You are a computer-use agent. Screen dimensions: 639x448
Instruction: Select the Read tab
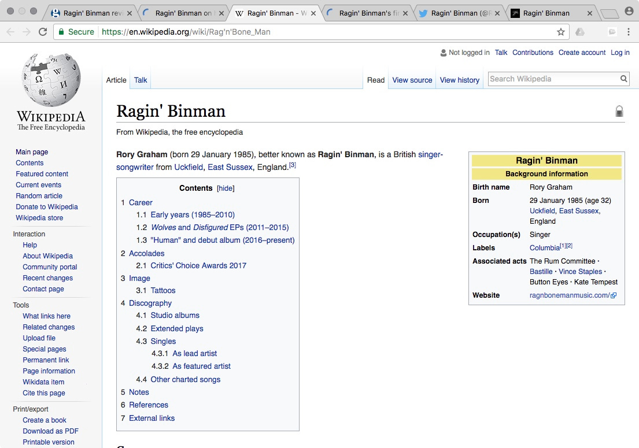(x=376, y=80)
